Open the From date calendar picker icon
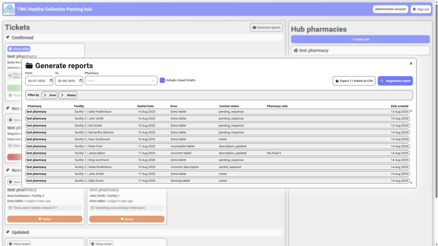This screenshot has height=246, width=438. [51, 81]
